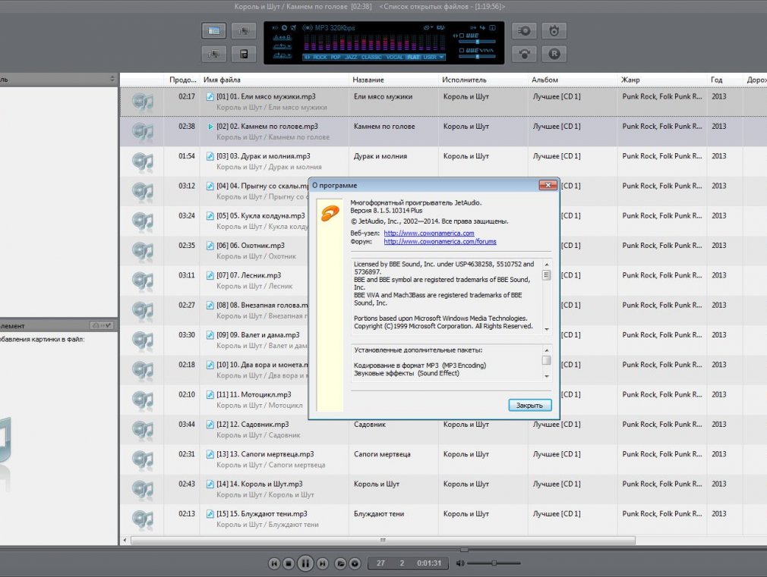Click the round R recording button
Viewport: 767px width, 577px height.
[x=554, y=54]
